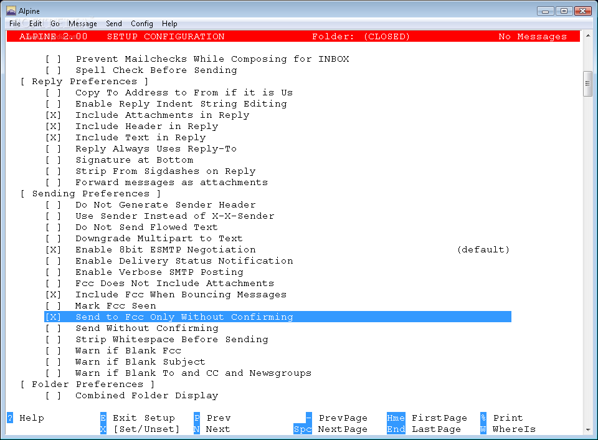Uncheck Include Text in Reply
The height and width of the screenshot is (440, 598).
[x=53, y=137]
